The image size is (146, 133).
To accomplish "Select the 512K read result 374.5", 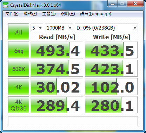I will pyautogui.click(x=57, y=68).
